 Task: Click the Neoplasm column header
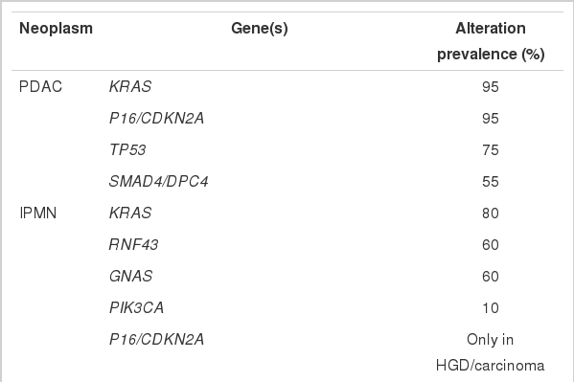pyautogui.click(x=56, y=29)
